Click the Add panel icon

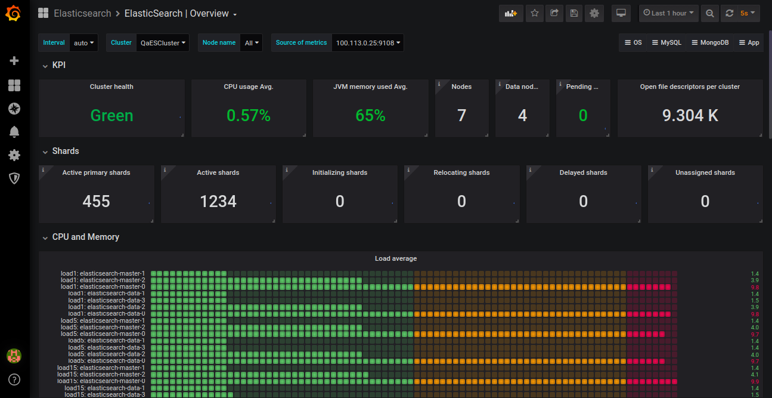click(x=511, y=13)
